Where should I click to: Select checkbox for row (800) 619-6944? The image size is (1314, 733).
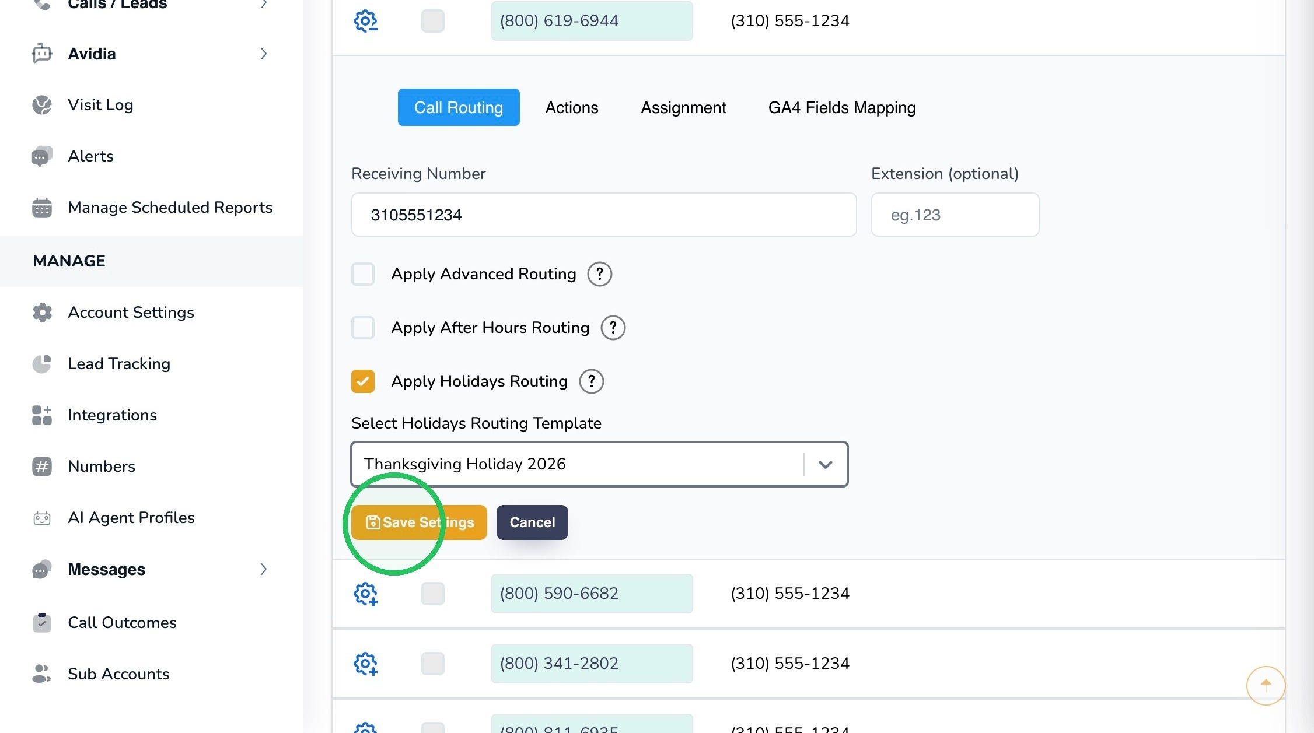[x=433, y=21]
